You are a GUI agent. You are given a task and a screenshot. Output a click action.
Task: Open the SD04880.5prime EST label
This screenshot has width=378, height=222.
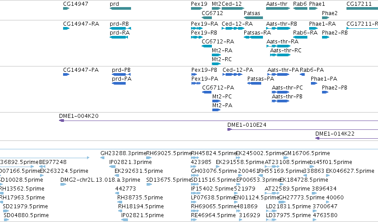pos(26,216)
